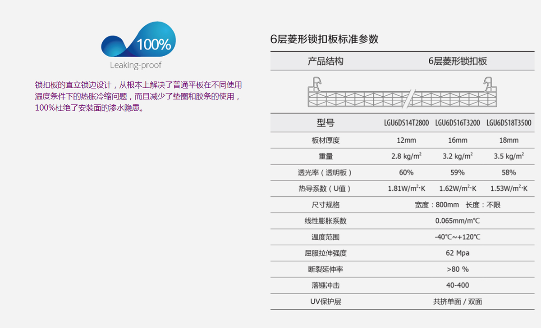Viewport: 541px width, 328px height.
Task: Click the right lock hook in the diagram
Action: pos(488,84)
